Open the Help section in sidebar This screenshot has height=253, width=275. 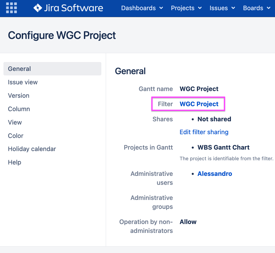[x=15, y=162]
